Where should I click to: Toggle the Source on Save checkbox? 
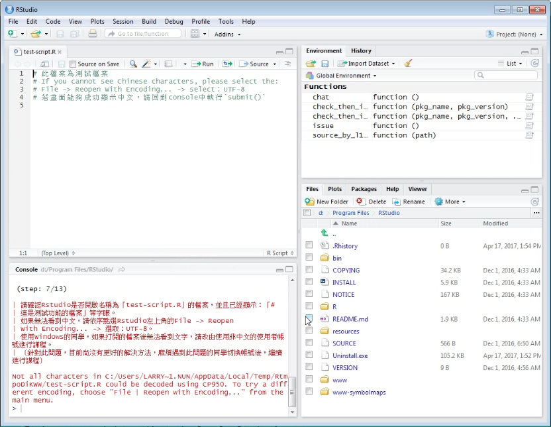(73, 64)
